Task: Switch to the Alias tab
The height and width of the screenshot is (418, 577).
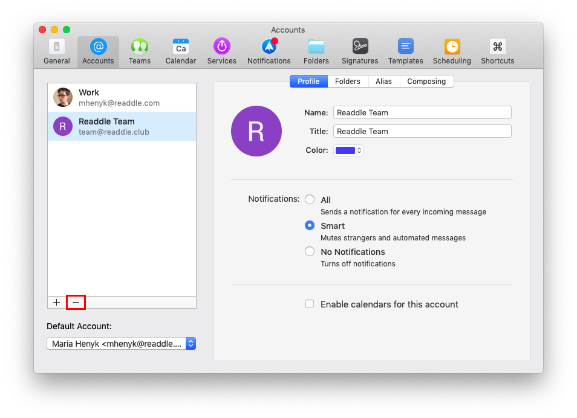Action: coord(384,82)
